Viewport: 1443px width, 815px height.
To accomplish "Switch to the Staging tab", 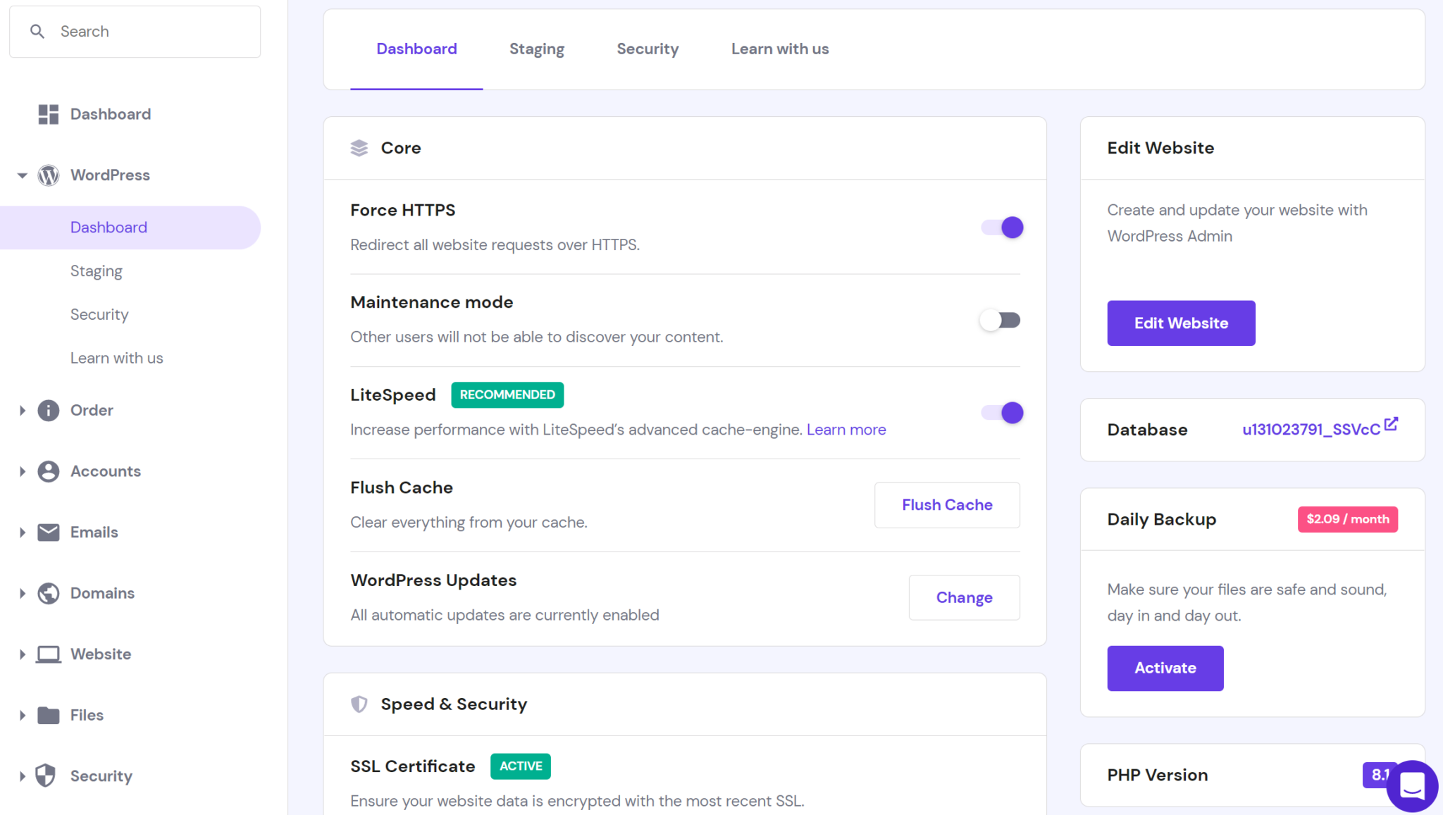I will click(x=536, y=49).
